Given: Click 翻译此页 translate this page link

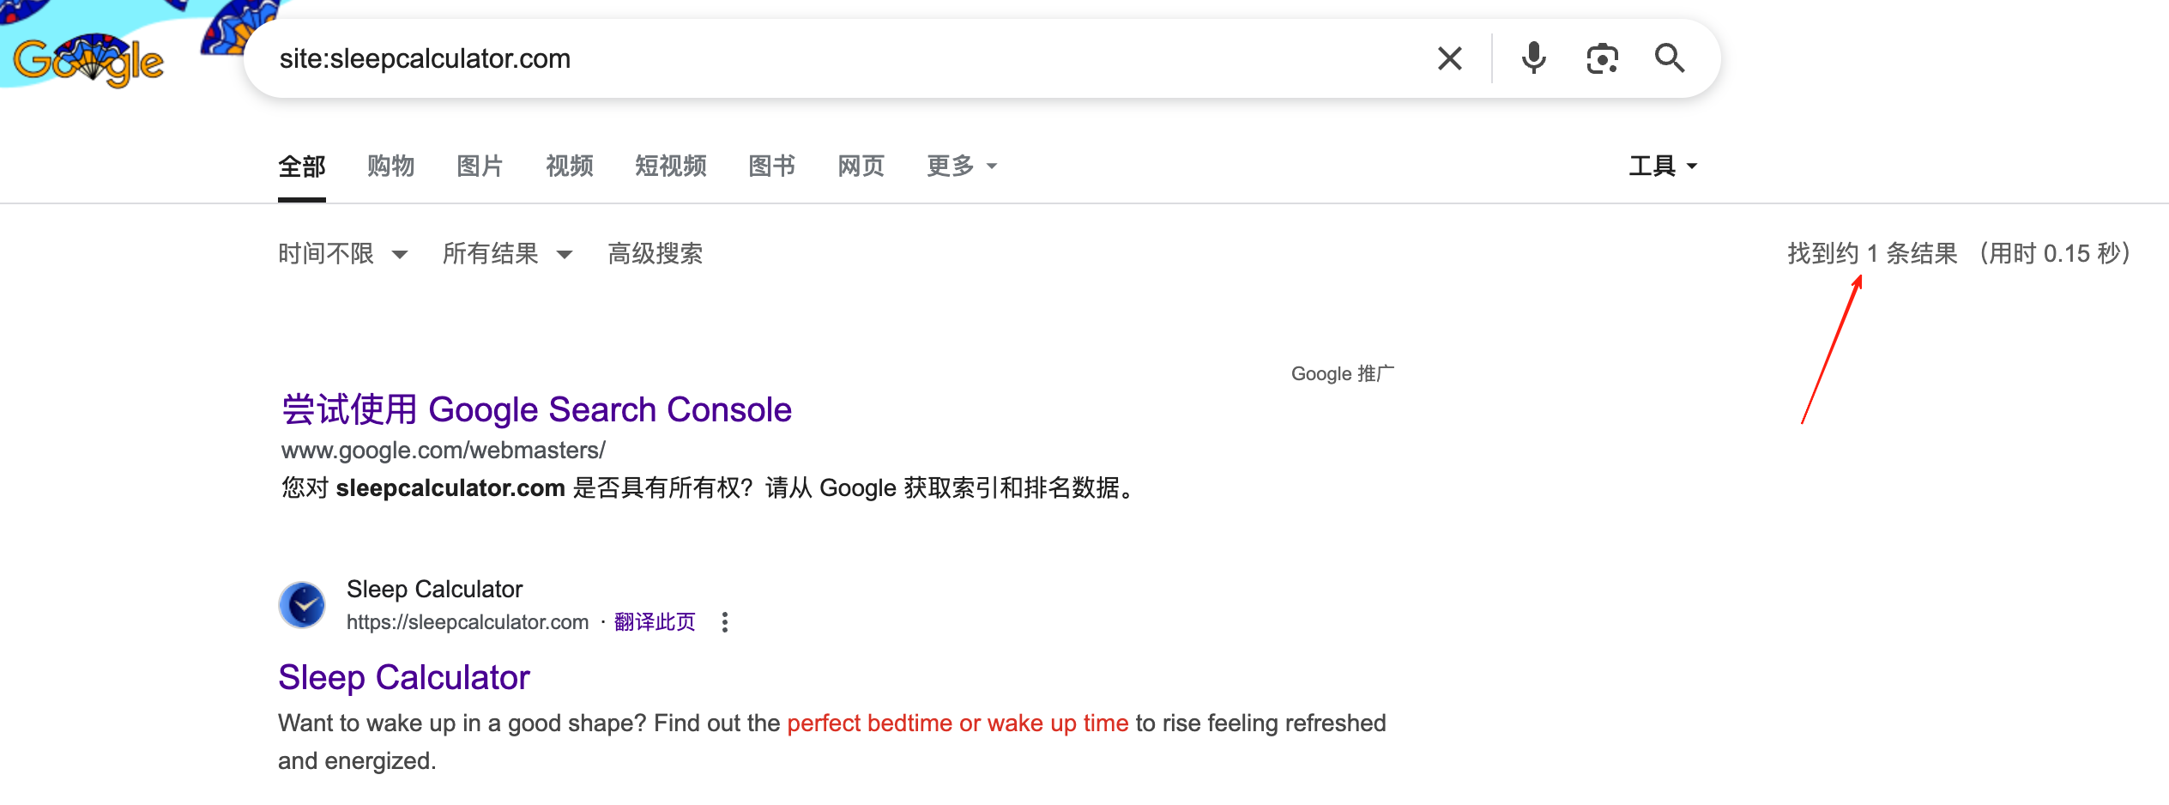Looking at the screenshot, I should coord(655,622).
